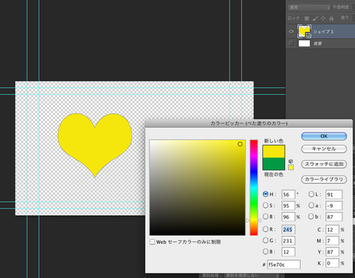355x278 pixels.
Task: Click the C cyan field showing 12
Action: click(x=333, y=229)
